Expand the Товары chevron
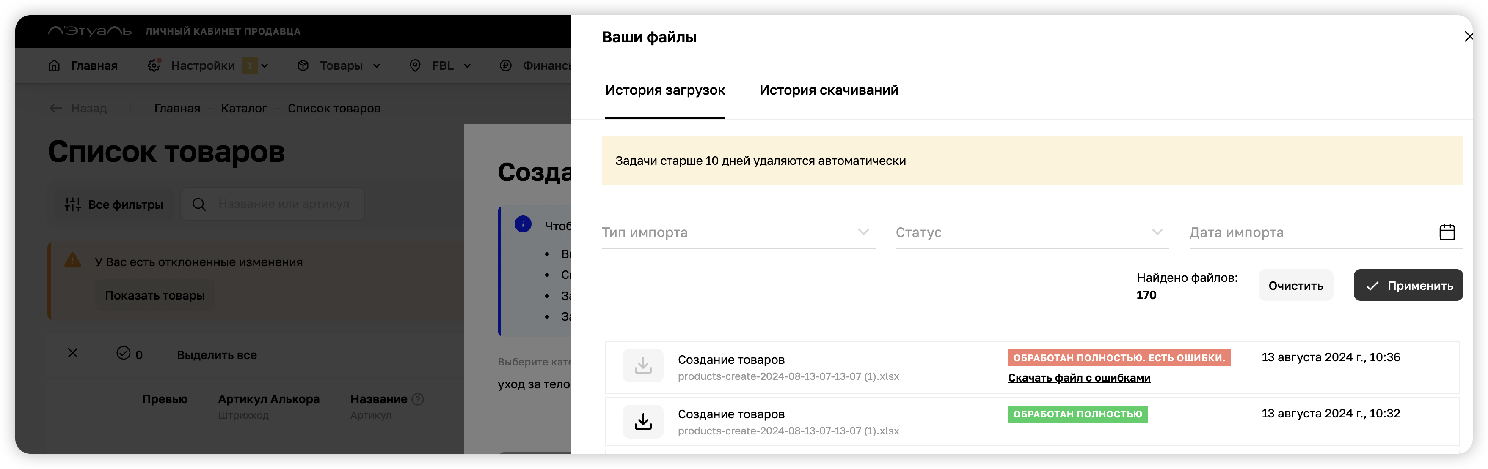Viewport: 1488px width, 469px height. click(377, 66)
